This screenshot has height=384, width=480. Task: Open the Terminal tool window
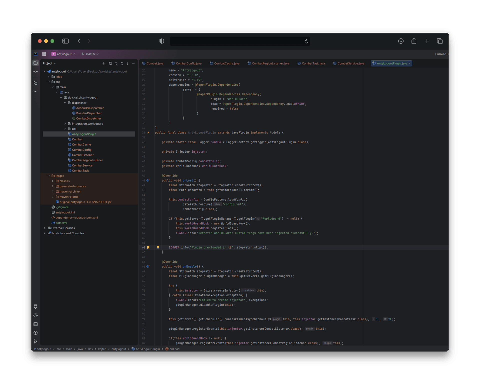[x=35, y=324]
